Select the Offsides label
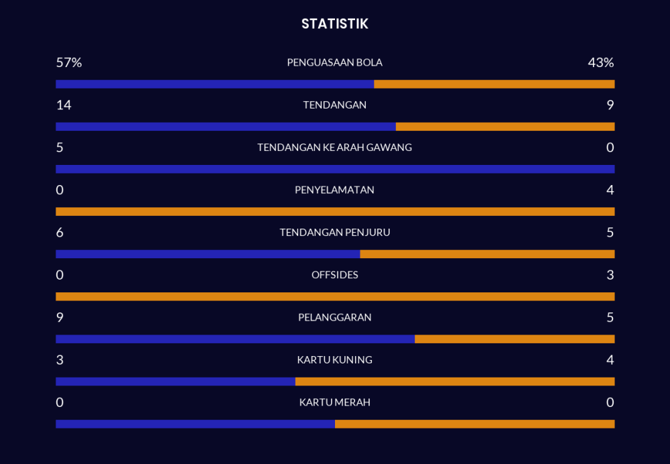Image resolution: width=670 pixels, height=464 pixels. click(x=334, y=275)
